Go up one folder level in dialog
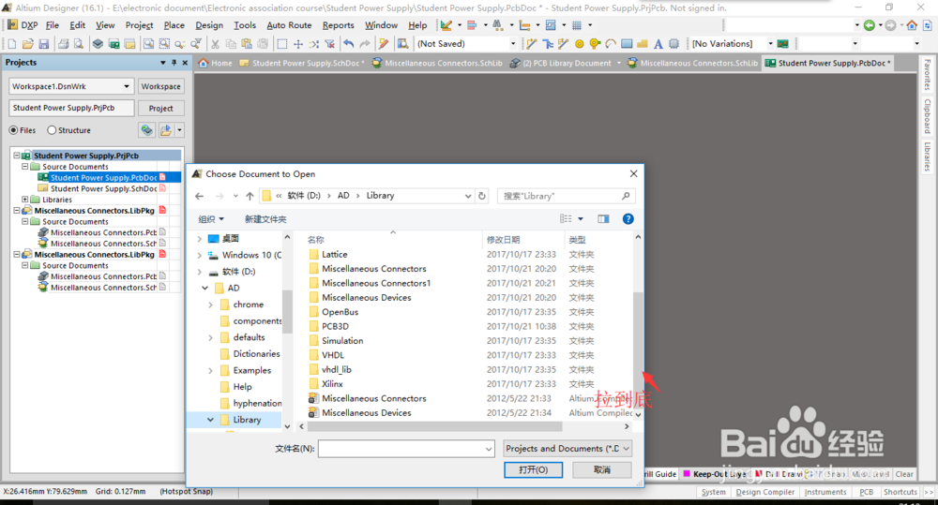 click(x=250, y=196)
